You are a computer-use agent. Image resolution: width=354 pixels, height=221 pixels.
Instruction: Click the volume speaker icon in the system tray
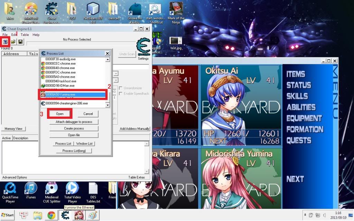pyautogui.click(x=324, y=215)
